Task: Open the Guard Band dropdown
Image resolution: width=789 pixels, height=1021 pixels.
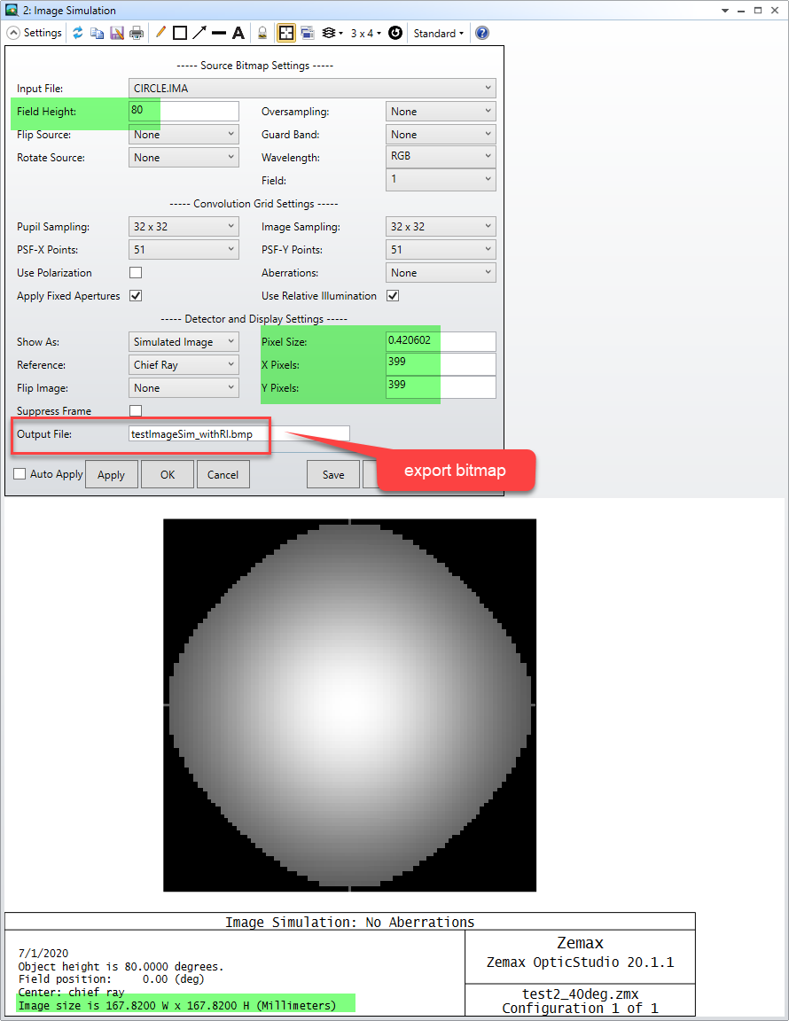Action: 441,134
